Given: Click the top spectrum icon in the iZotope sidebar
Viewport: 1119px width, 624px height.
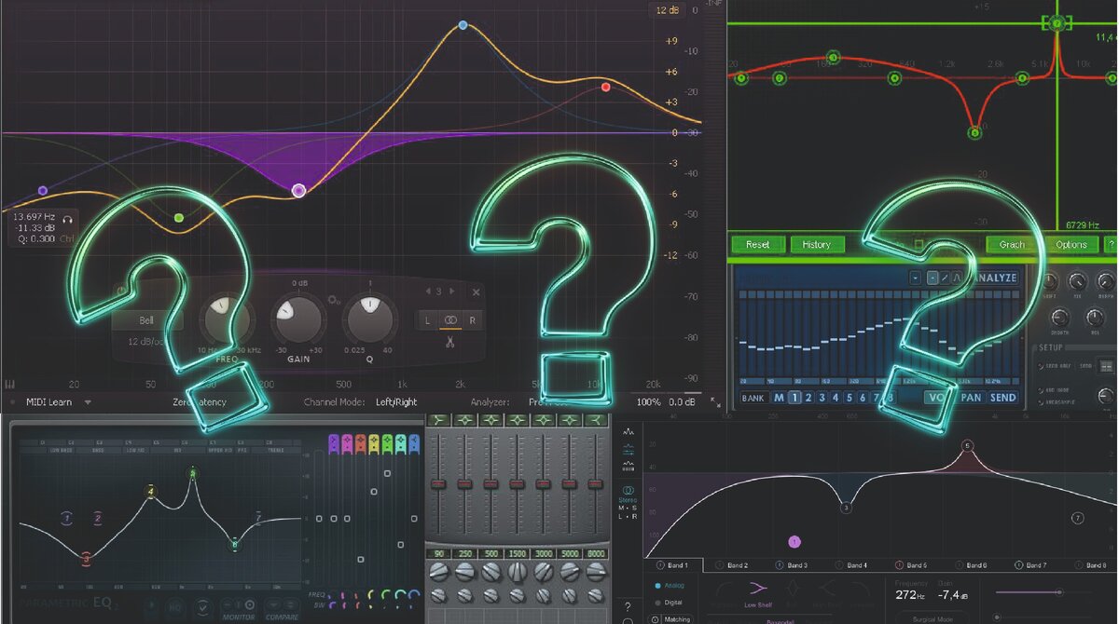Looking at the screenshot, I should point(629,432).
